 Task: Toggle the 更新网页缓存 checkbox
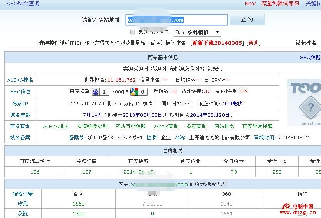click(133, 32)
